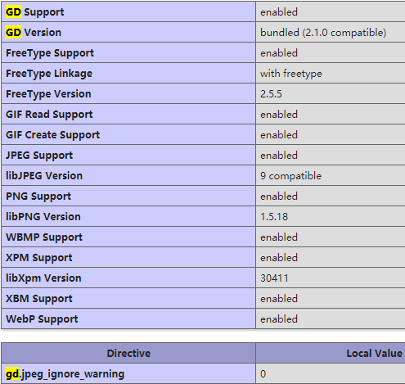Click the 'FreeType Linkage' label
The height and width of the screenshot is (384, 405).
pos(49,74)
